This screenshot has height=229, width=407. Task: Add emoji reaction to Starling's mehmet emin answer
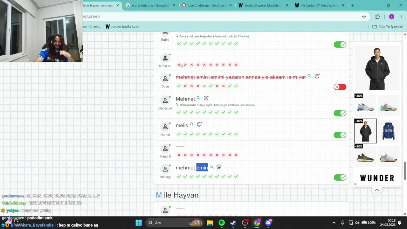tap(219, 167)
